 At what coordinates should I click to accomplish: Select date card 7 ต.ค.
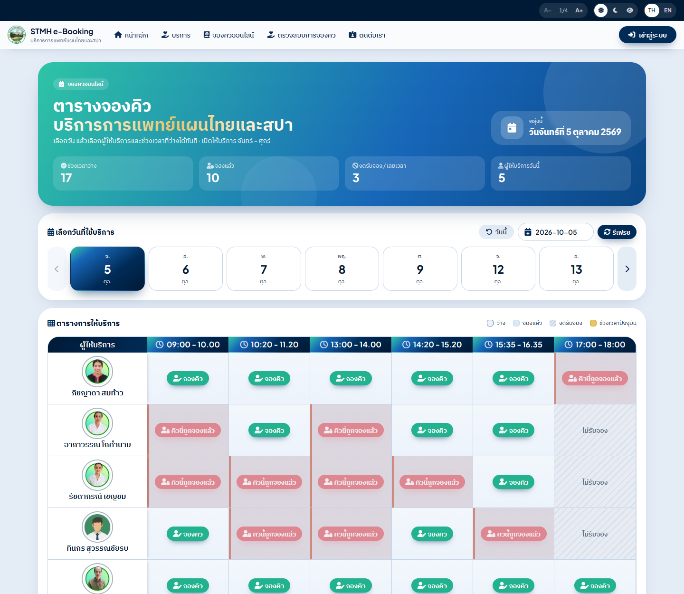coord(264,268)
